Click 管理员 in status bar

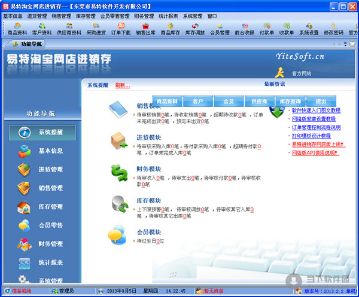(x=66, y=291)
